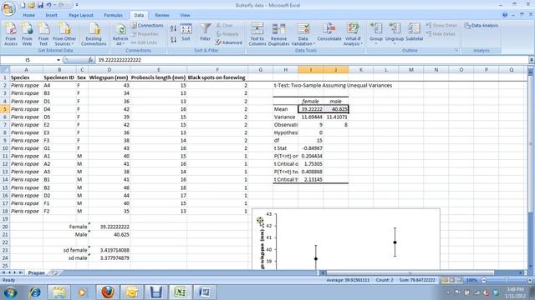Viewport: 535px width, 300px height.
Task: Click the male data point on chart
Action: point(395,242)
